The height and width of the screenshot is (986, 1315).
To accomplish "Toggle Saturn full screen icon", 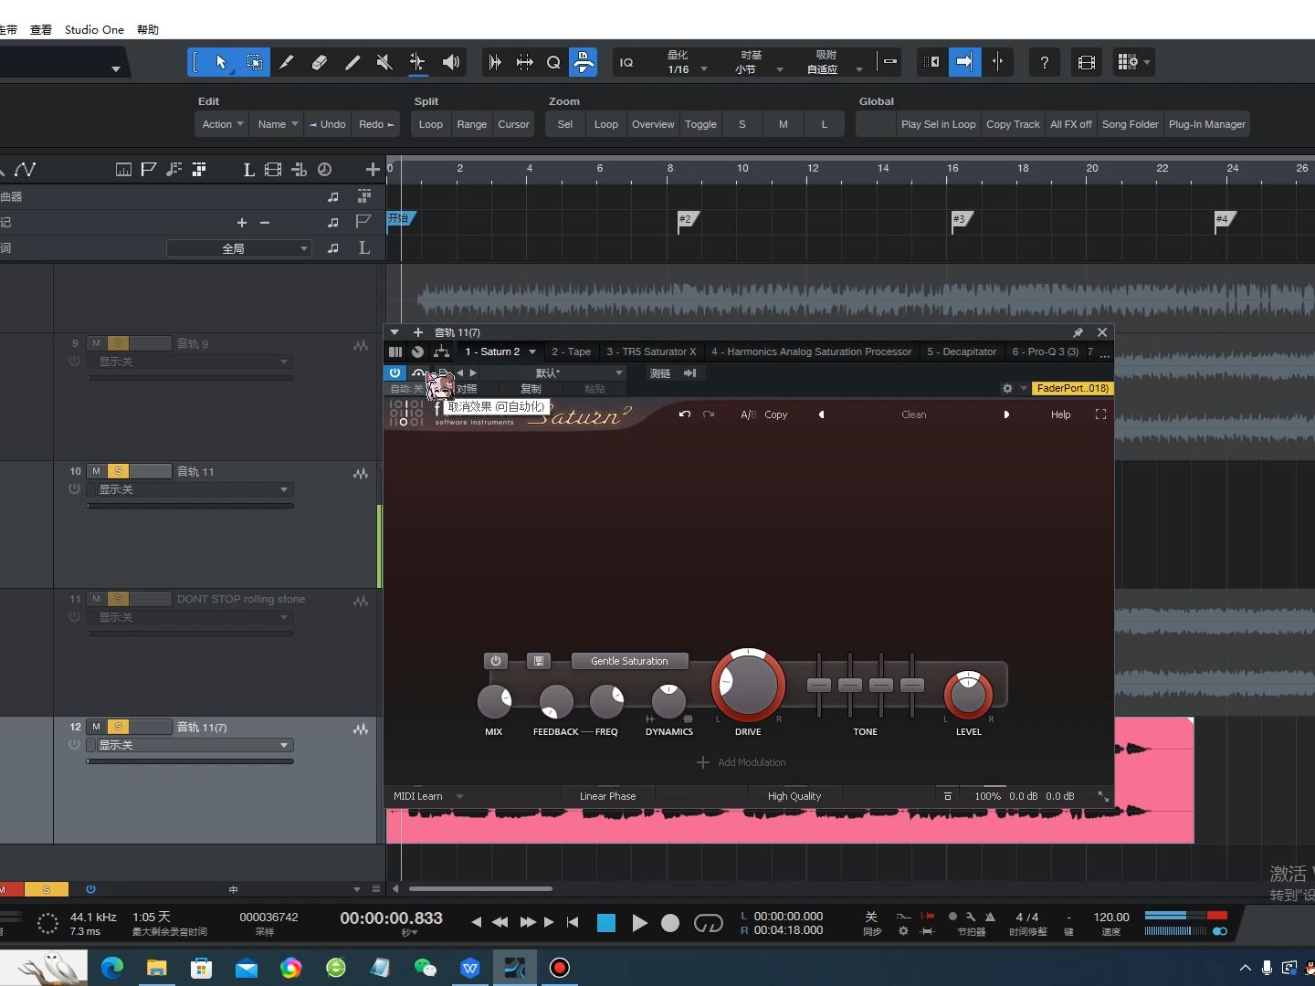I will [x=1100, y=414].
